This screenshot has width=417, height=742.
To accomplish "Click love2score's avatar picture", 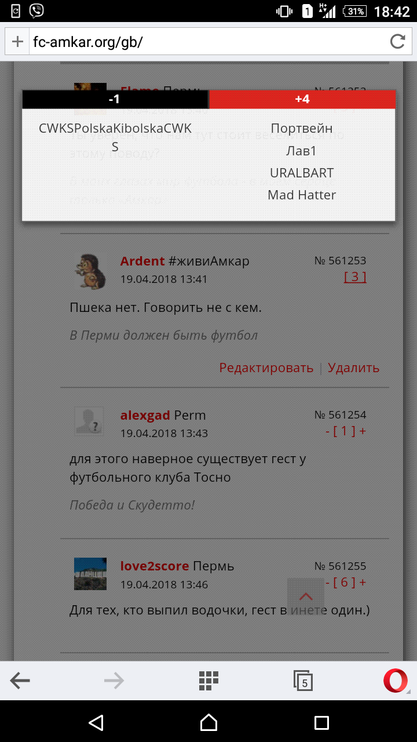I will tap(90, 574).
